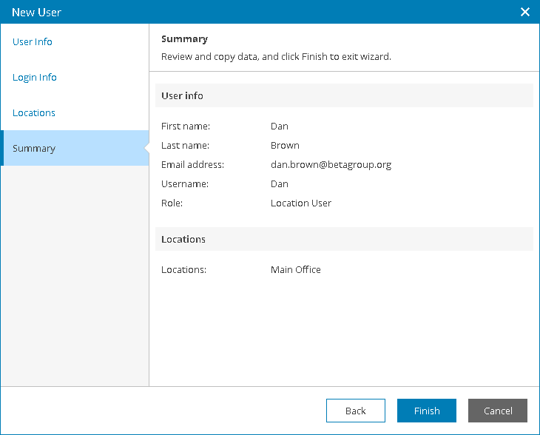Click the email address dan.brown@betagroup.org
Screen dimensions: 540x435
[x=331, y=165]
